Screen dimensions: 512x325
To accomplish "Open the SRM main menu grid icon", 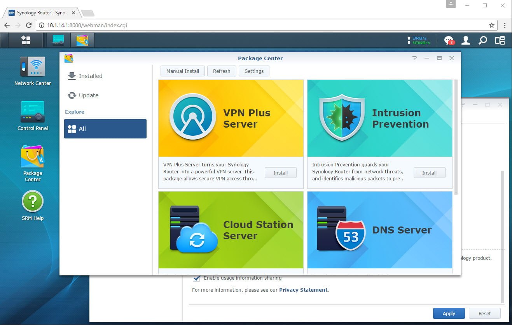I will (x=26, y=40).
